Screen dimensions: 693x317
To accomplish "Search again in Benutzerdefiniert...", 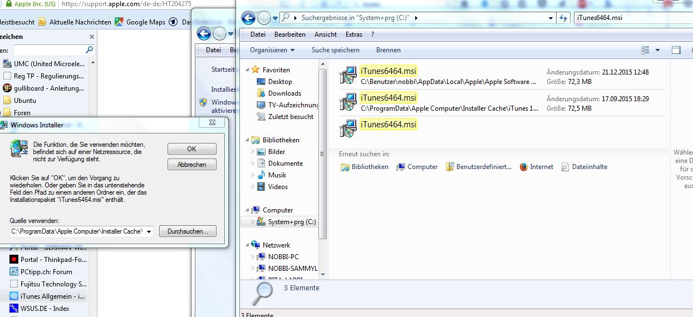I will coord(479,167).
